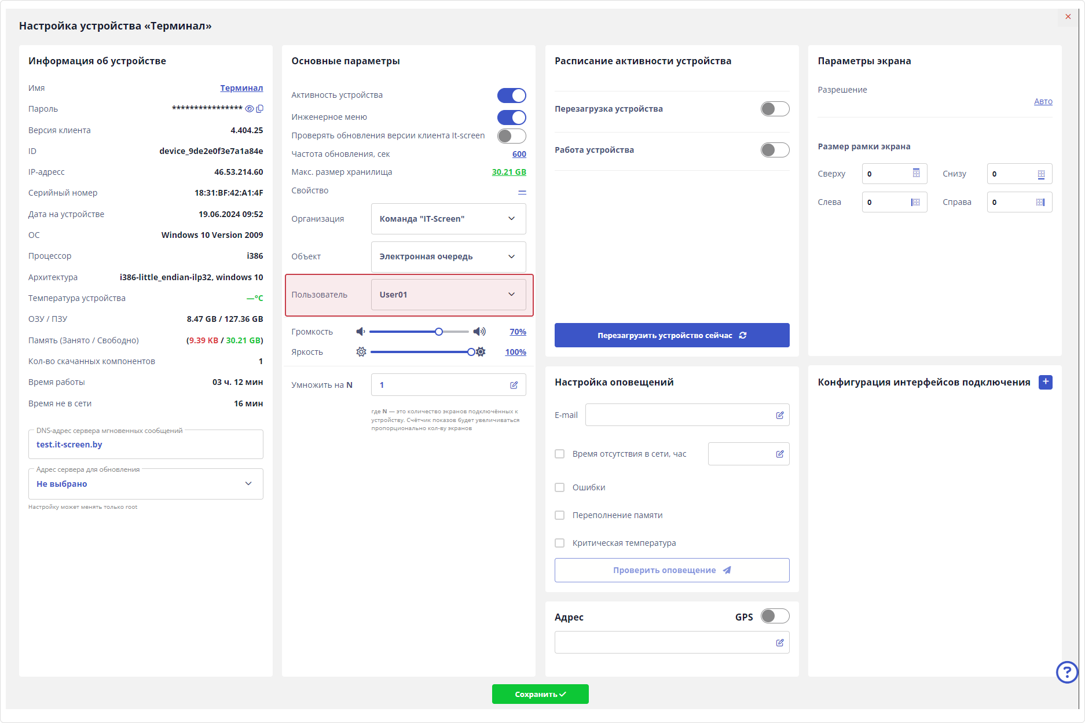Screen dimensions: 1085x723
Task: Click the Яркость slider handle
Action: pos(471,352)
